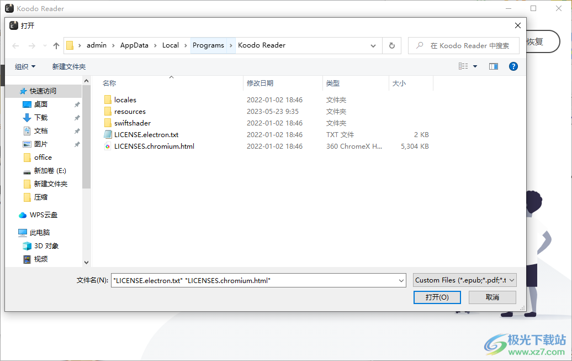Search within Koodo Reader folder
The image size is (572, 361).
[x=463, y=46]
